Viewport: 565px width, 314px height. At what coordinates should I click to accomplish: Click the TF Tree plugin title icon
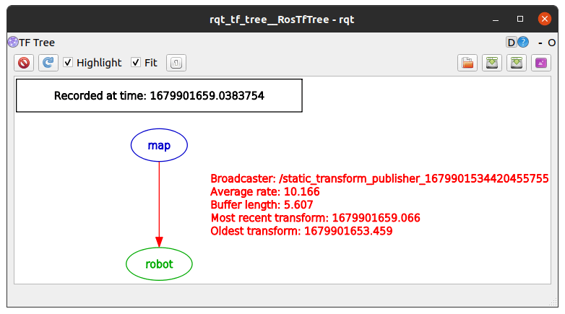click(x=13, y=42)
